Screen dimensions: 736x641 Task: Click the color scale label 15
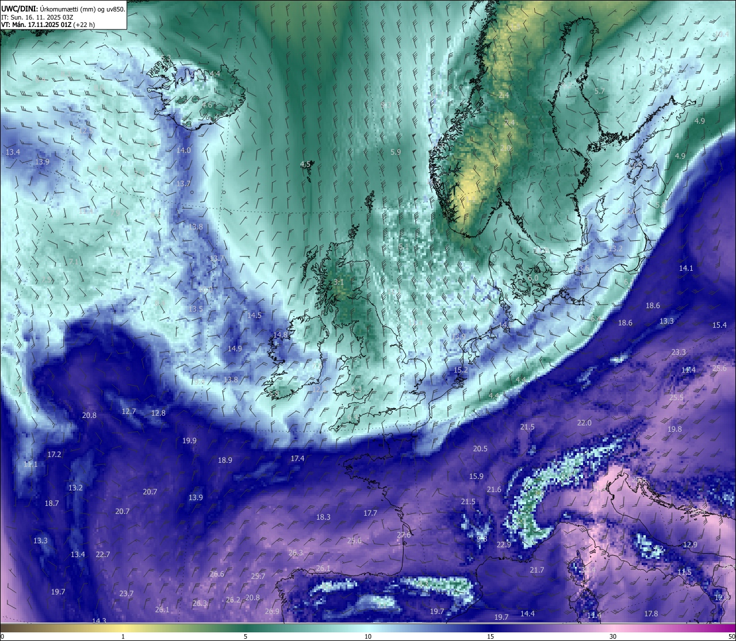pyautogui.click(x=490, y=636)
